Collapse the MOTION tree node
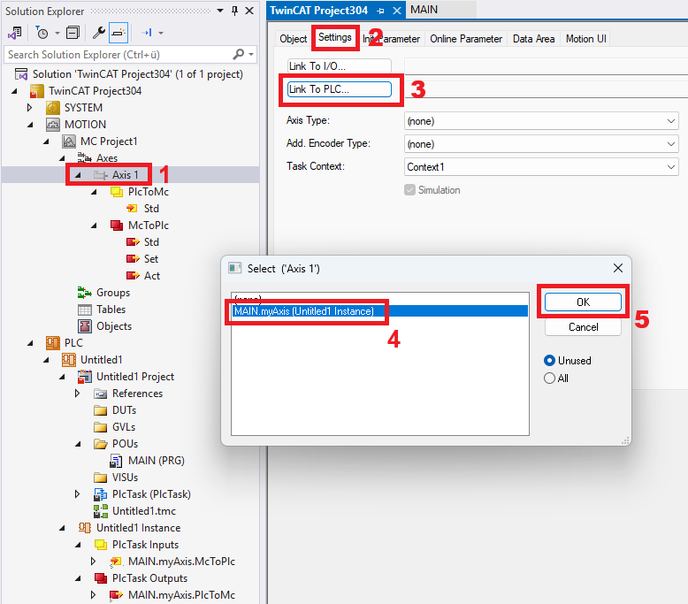The image size is (688, 604). click(30, 125)
